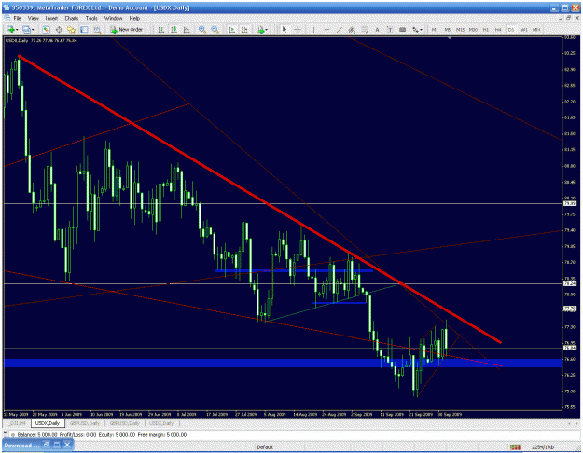Open the Help menu
The height and width of the screenshot is (453, 583).
[x=134, y=18]
